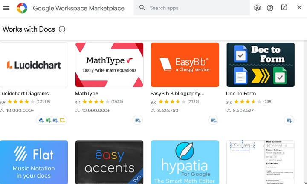Click the Google Workspace Marketplace logo
Viewport: 307px width, 184px height.
tap(22, 8)
